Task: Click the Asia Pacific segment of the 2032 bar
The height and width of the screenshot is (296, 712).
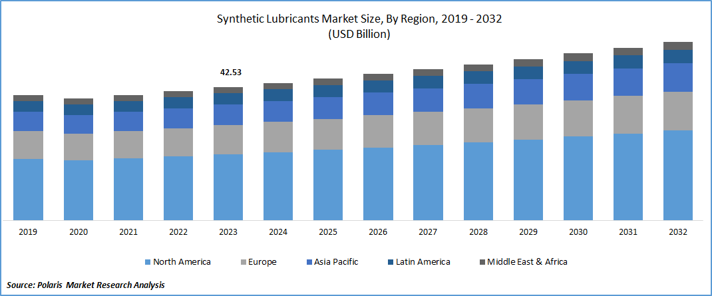Action: pos(678,78)
